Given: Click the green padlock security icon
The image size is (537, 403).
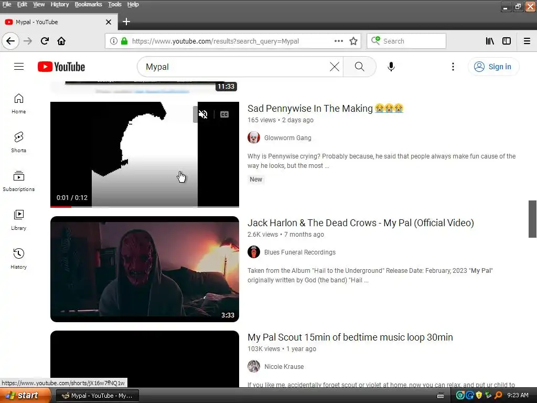Looking at the screenshot, I should click(124, 41).
